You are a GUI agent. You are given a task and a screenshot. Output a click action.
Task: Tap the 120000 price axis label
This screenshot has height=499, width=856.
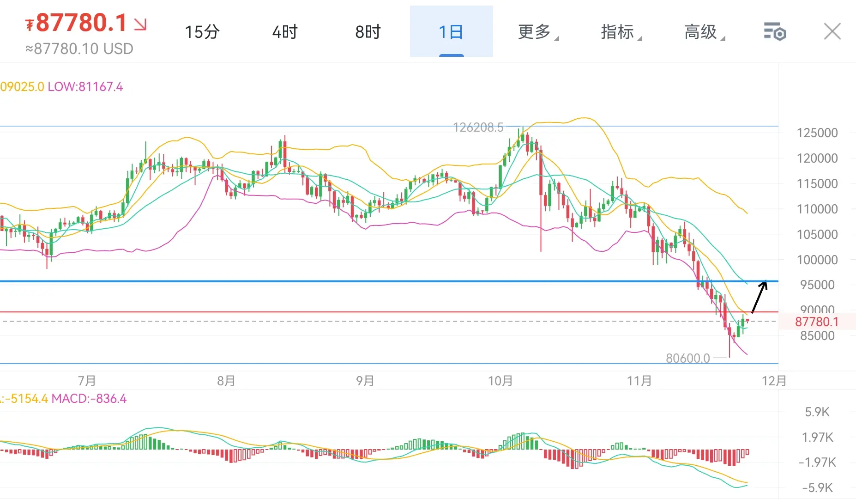[817, 158]
